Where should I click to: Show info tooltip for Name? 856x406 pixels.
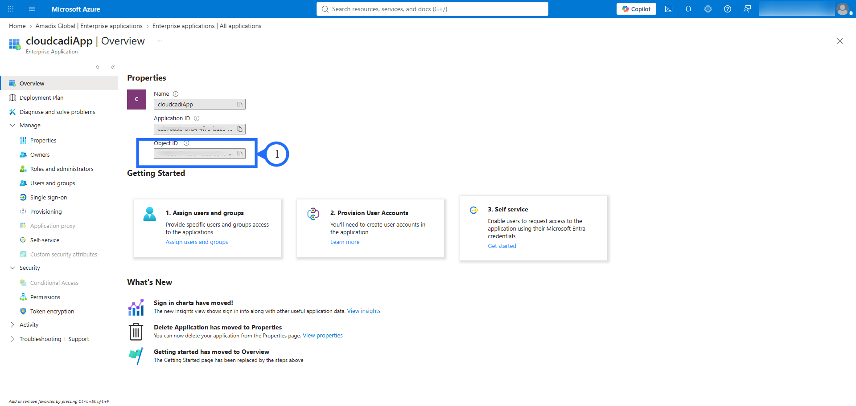[176, 94]
